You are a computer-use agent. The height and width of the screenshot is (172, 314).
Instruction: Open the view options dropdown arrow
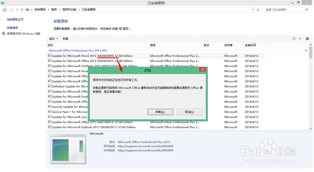tap(300, 39)
